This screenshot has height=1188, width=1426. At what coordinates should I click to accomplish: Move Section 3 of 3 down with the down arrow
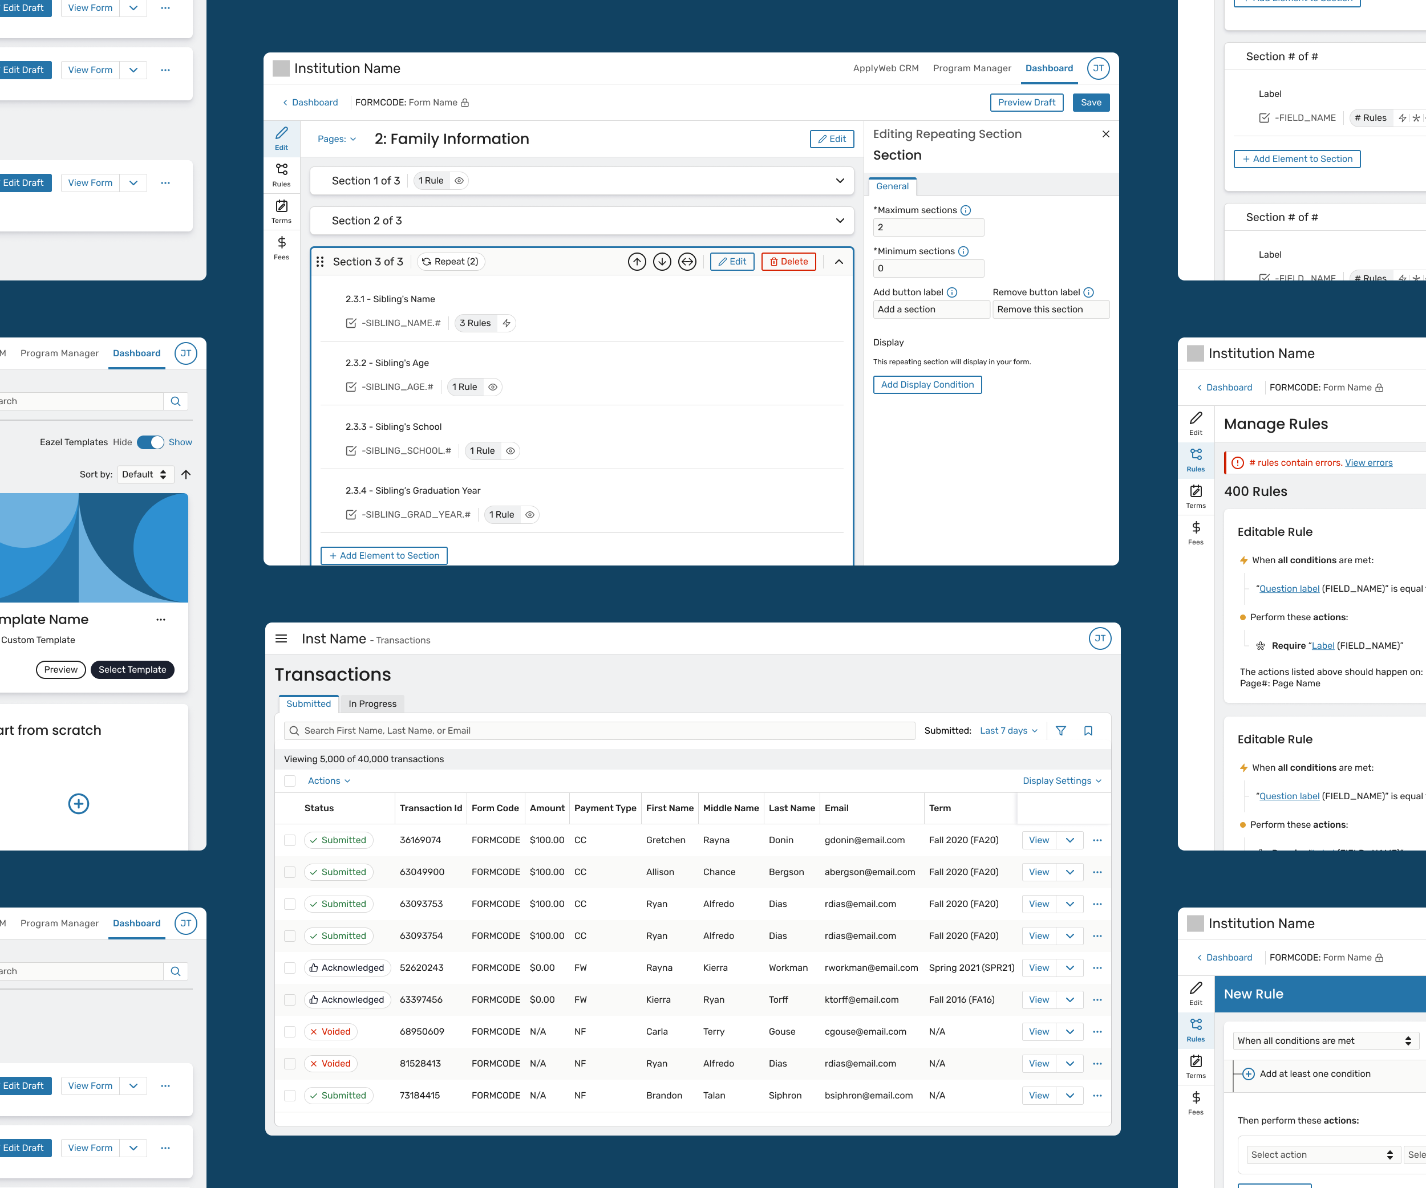(x=662, y=261)
